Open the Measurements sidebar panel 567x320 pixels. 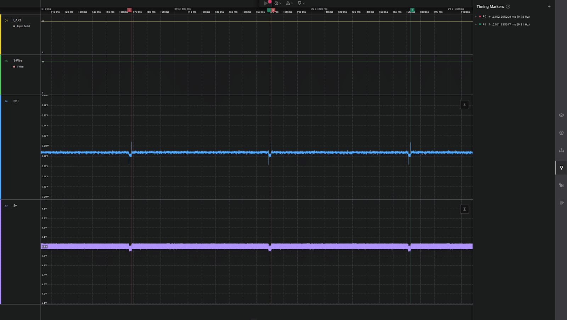pyautogui.click(x=561, y=150)
